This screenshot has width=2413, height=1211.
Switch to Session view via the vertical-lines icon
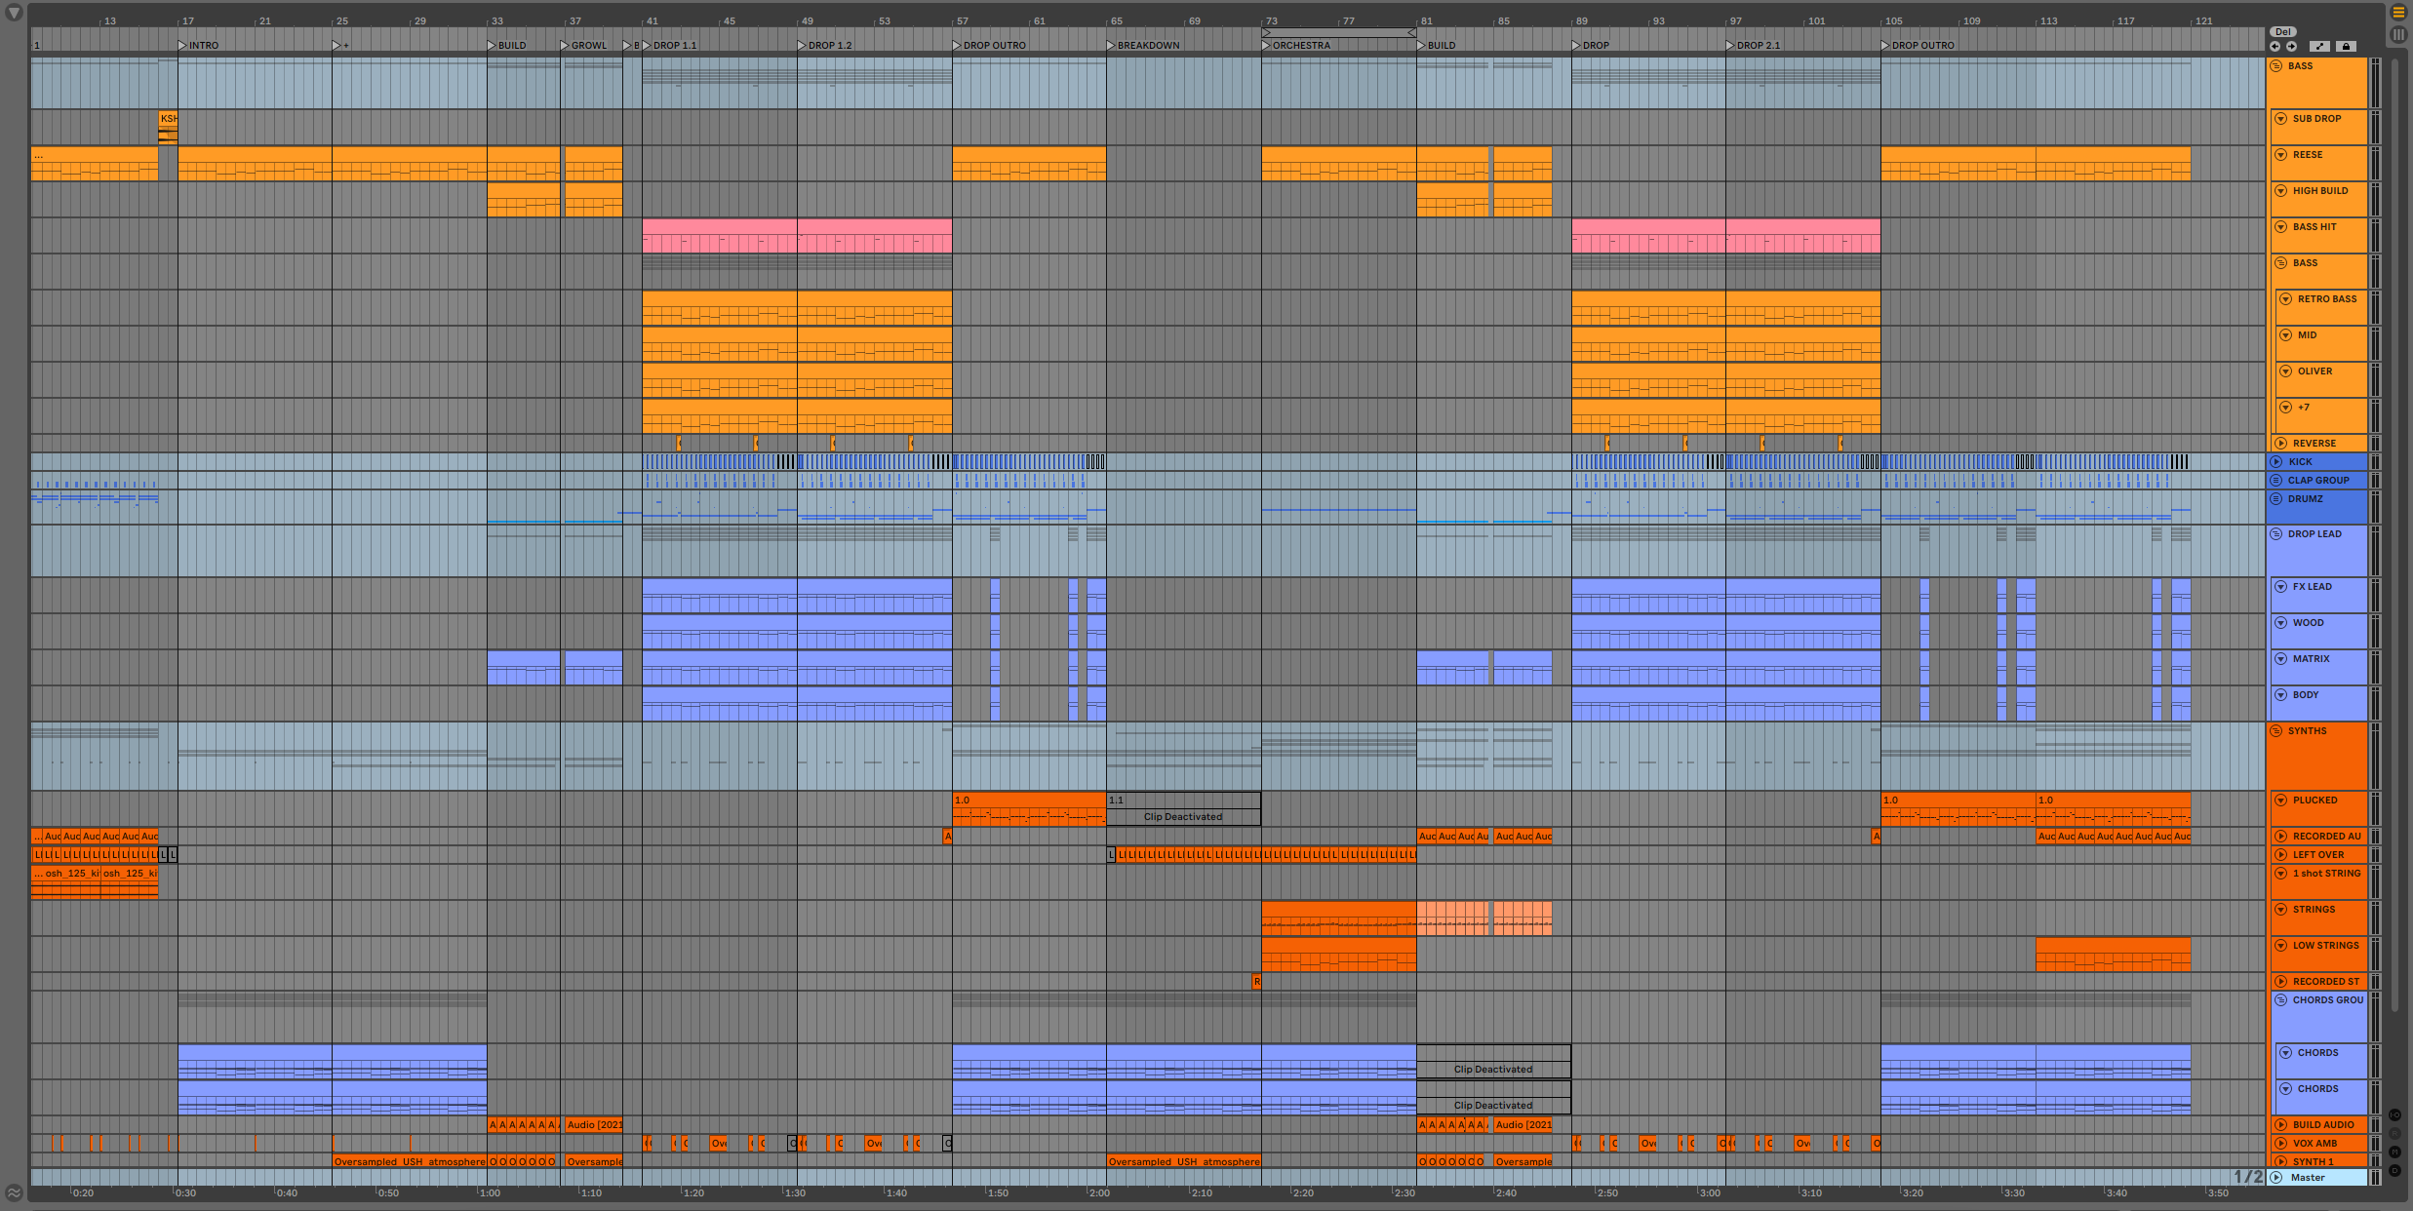[x=2398, y=34]
